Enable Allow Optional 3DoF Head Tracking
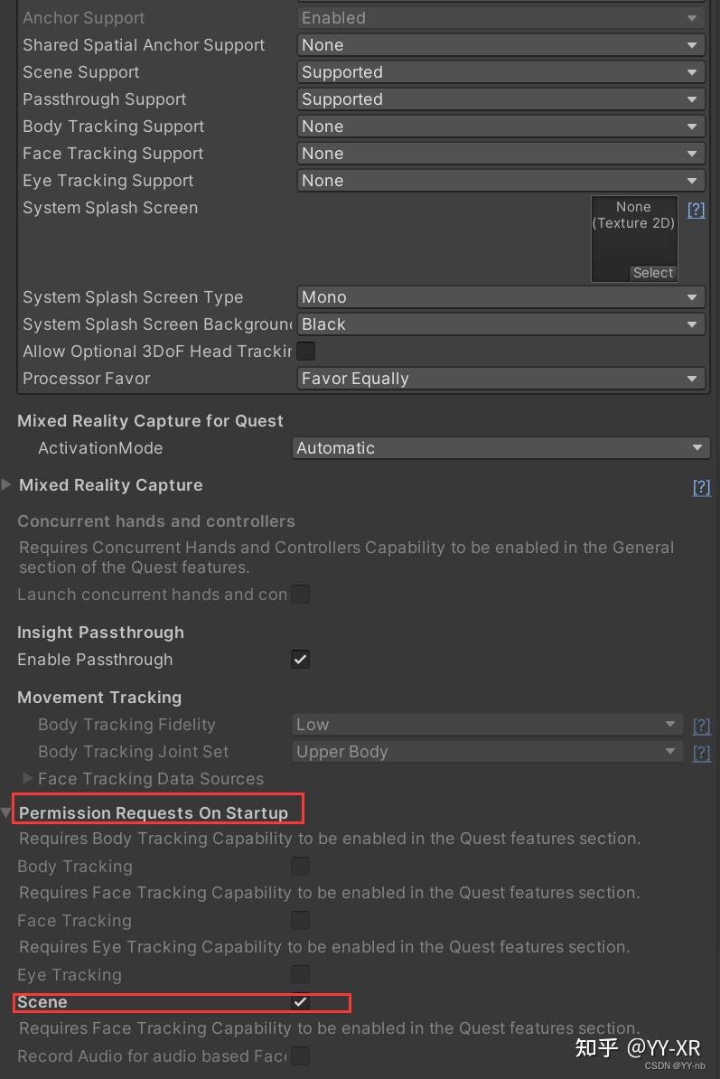The image size is (720, 1079). [x=305, y=351]
